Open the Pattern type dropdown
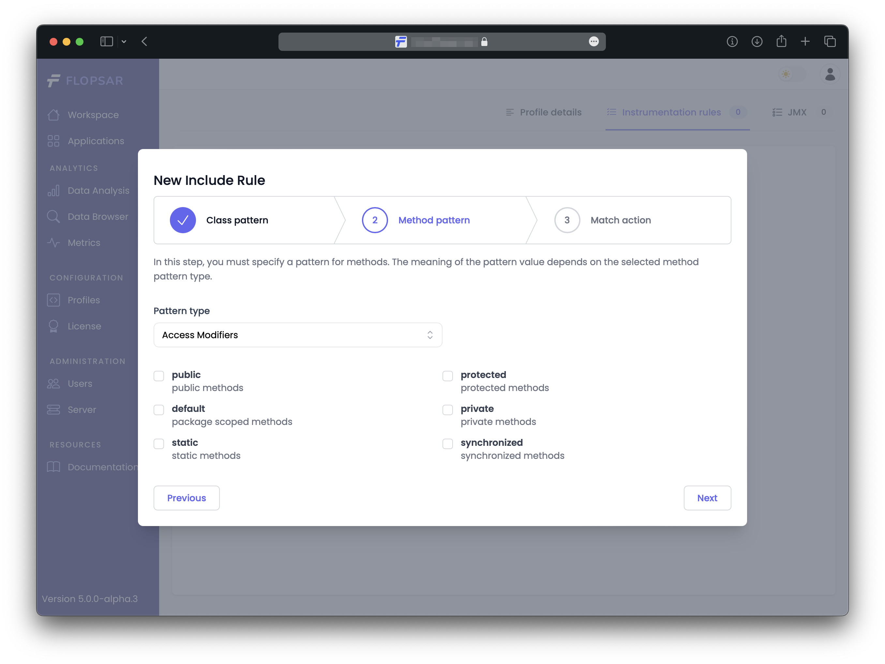The image size is (885, 664). 298,335
